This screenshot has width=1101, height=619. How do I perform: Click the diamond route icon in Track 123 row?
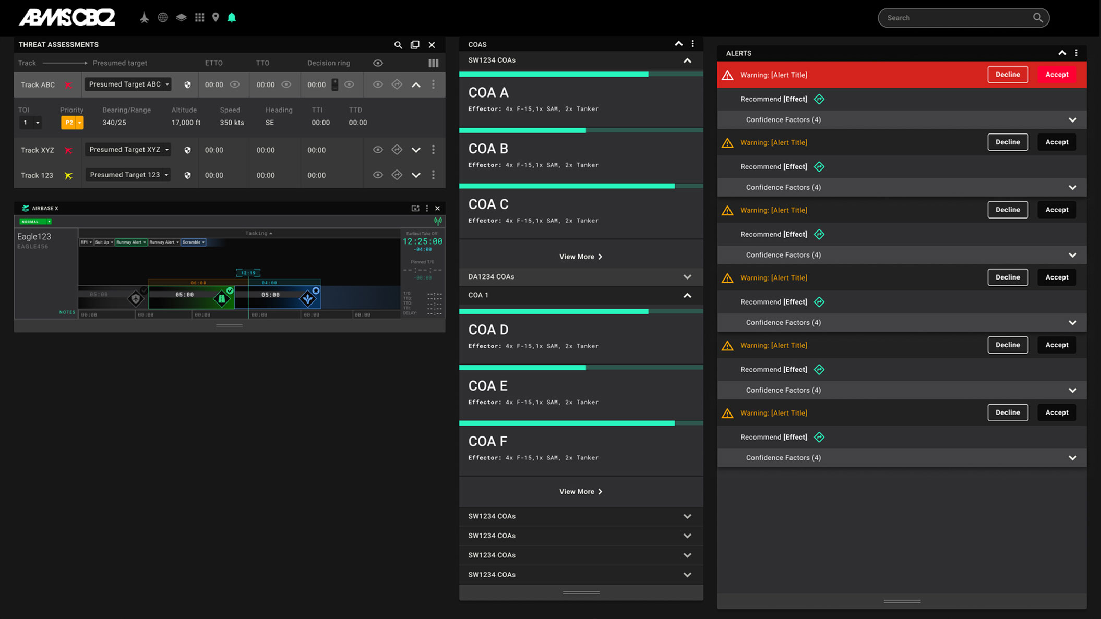pyautogui.click(x=397, y=175)
